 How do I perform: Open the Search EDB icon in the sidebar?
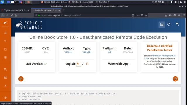5,69
